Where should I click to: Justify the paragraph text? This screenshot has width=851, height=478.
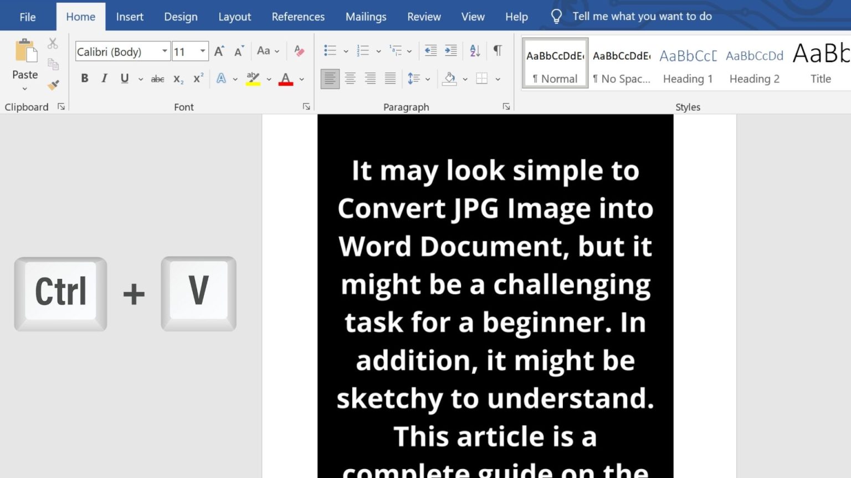click(391, 79)
